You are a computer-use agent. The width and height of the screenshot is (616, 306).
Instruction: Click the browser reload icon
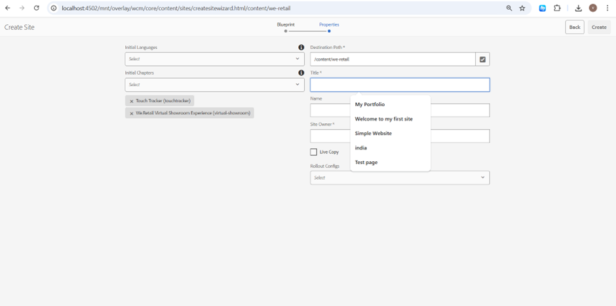point(36,8)
